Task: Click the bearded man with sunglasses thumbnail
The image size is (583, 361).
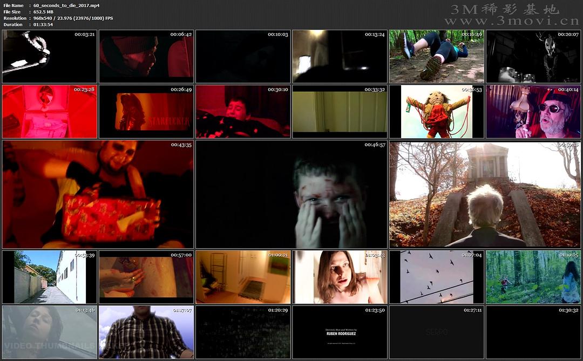Action: coord(533,112)
